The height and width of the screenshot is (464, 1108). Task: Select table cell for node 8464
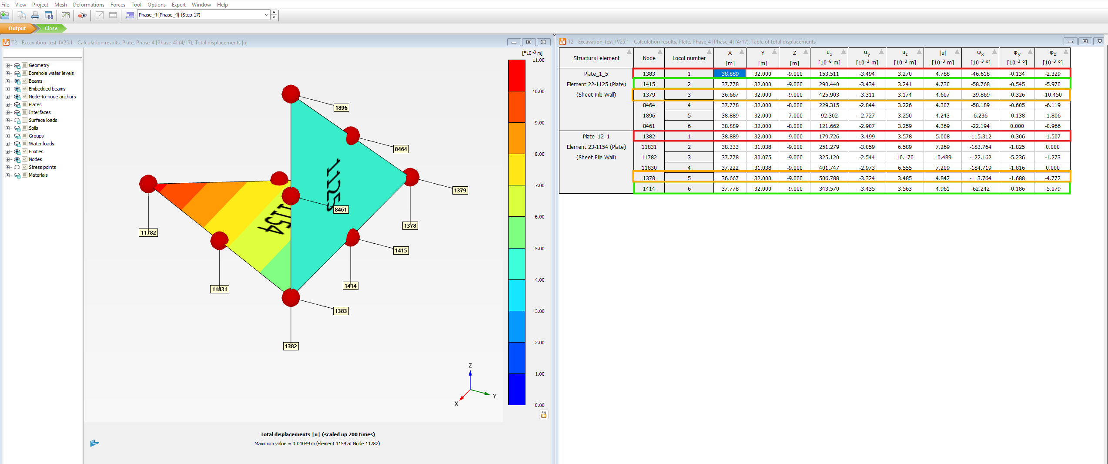click(649, 105)
